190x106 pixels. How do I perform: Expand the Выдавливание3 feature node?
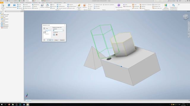(x=1, y=26)
